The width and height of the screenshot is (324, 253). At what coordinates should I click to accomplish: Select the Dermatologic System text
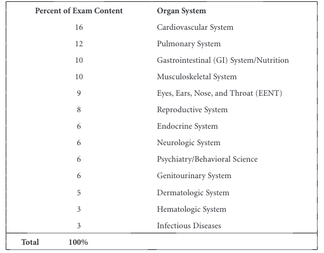[x=193, y=193]
